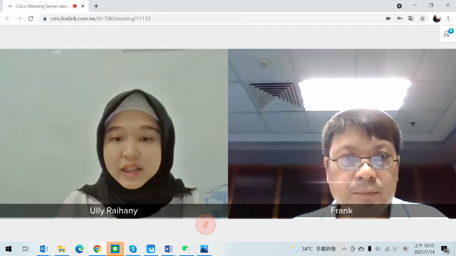Image resolution: width=456 pixels, height=256 pixels.
Task: Select the Cisco Meeting Server tab
Action: click(x=41, y=6)
